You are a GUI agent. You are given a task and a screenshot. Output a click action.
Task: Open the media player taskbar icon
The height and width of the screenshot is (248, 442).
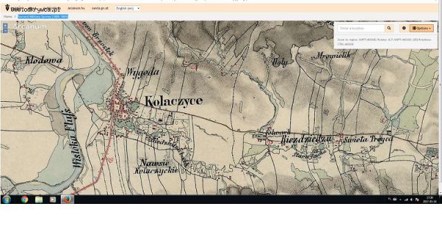coord(52,199)
